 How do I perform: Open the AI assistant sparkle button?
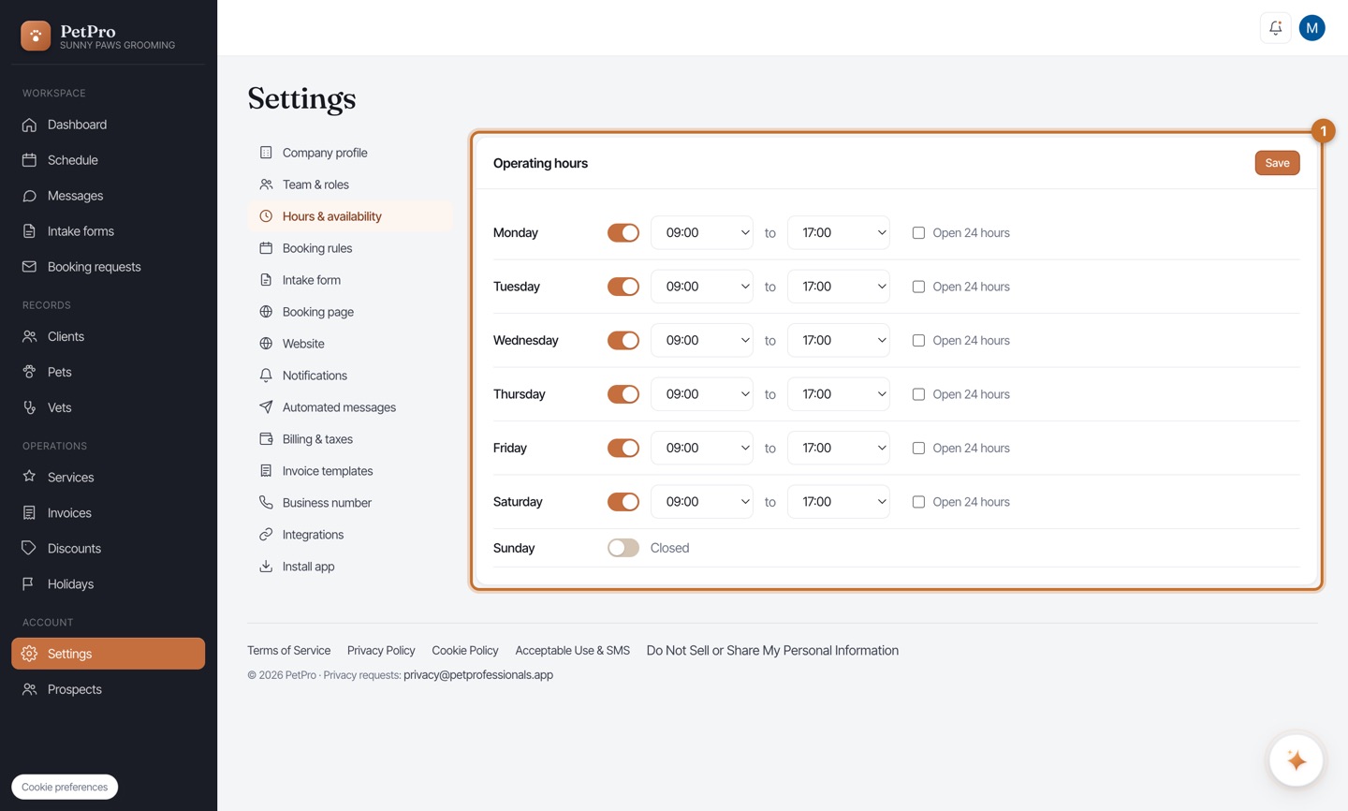pyautogui.click(x=1296, y=759)
